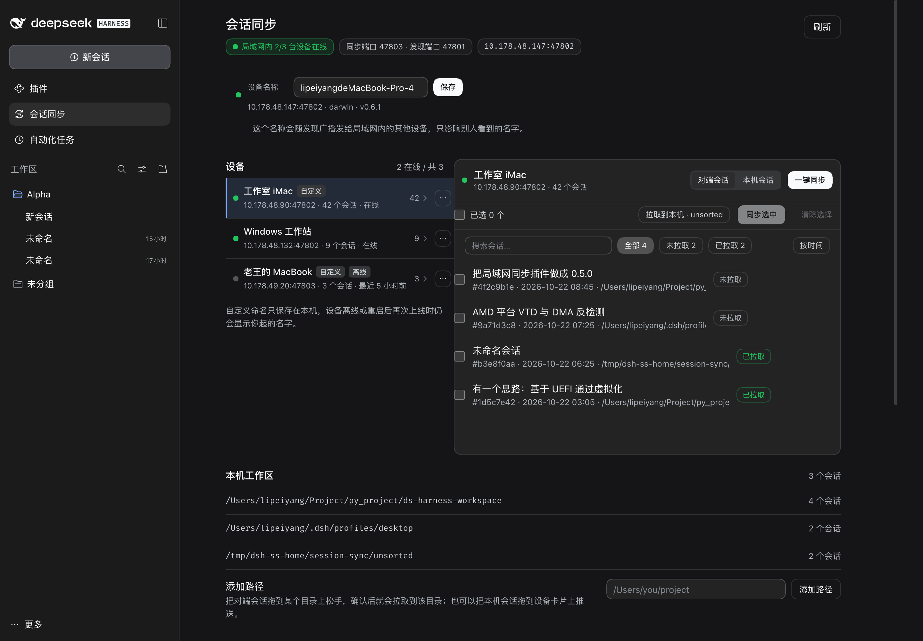Click the DeepSeek whale logo
This screenshot has width=923, height=641.
click(18, 23)
